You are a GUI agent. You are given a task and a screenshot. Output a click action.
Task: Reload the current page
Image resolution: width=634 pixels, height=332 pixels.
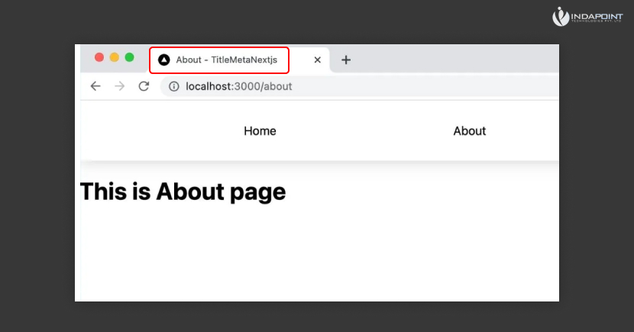143,86
